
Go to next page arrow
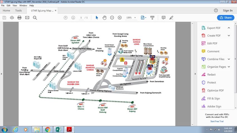coord(73,18)
